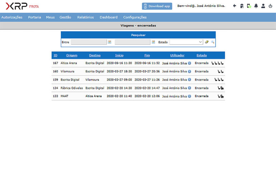
Task: Open notifications bell icon
Action: pyautogui.click(x=256, y=6)
